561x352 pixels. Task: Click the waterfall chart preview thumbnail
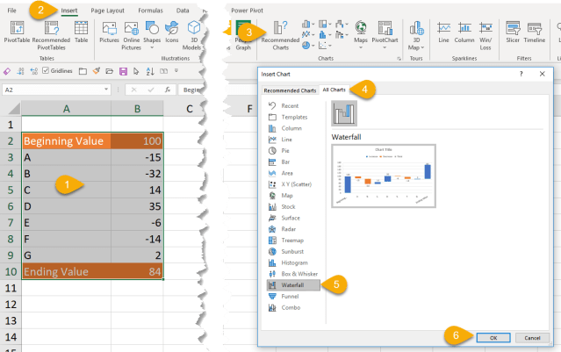pyautogui.click(x=384, y=176)
